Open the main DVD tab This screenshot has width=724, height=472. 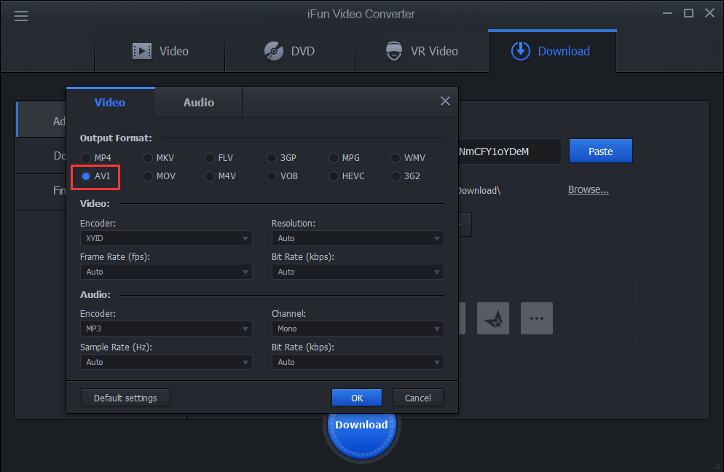tap(290, 51)
